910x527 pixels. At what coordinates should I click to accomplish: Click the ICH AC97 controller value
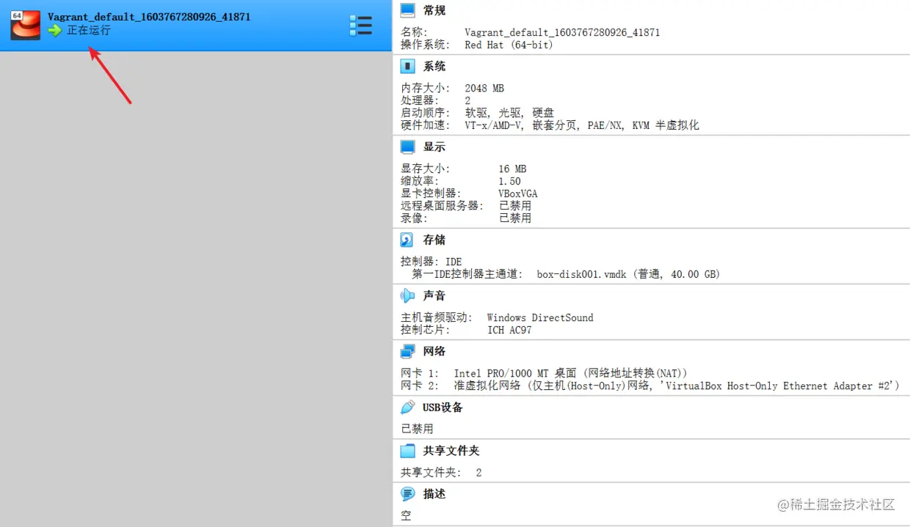pyautogui.click(x=509, y=330)
